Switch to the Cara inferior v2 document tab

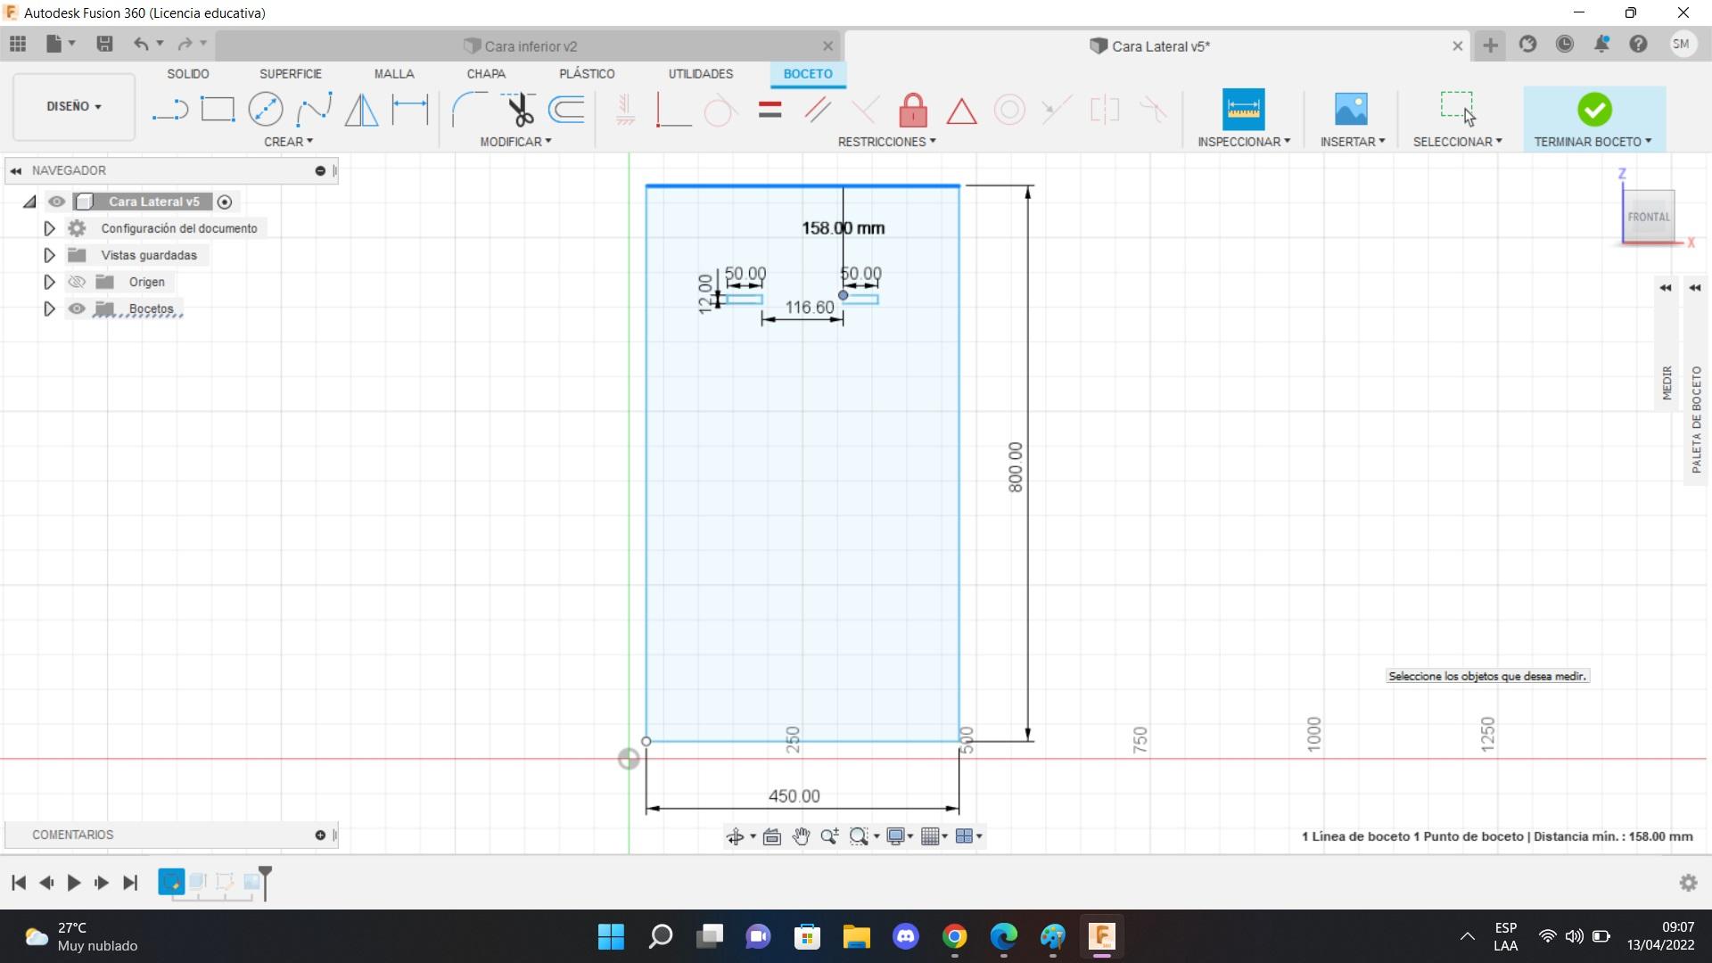(531, 46)
